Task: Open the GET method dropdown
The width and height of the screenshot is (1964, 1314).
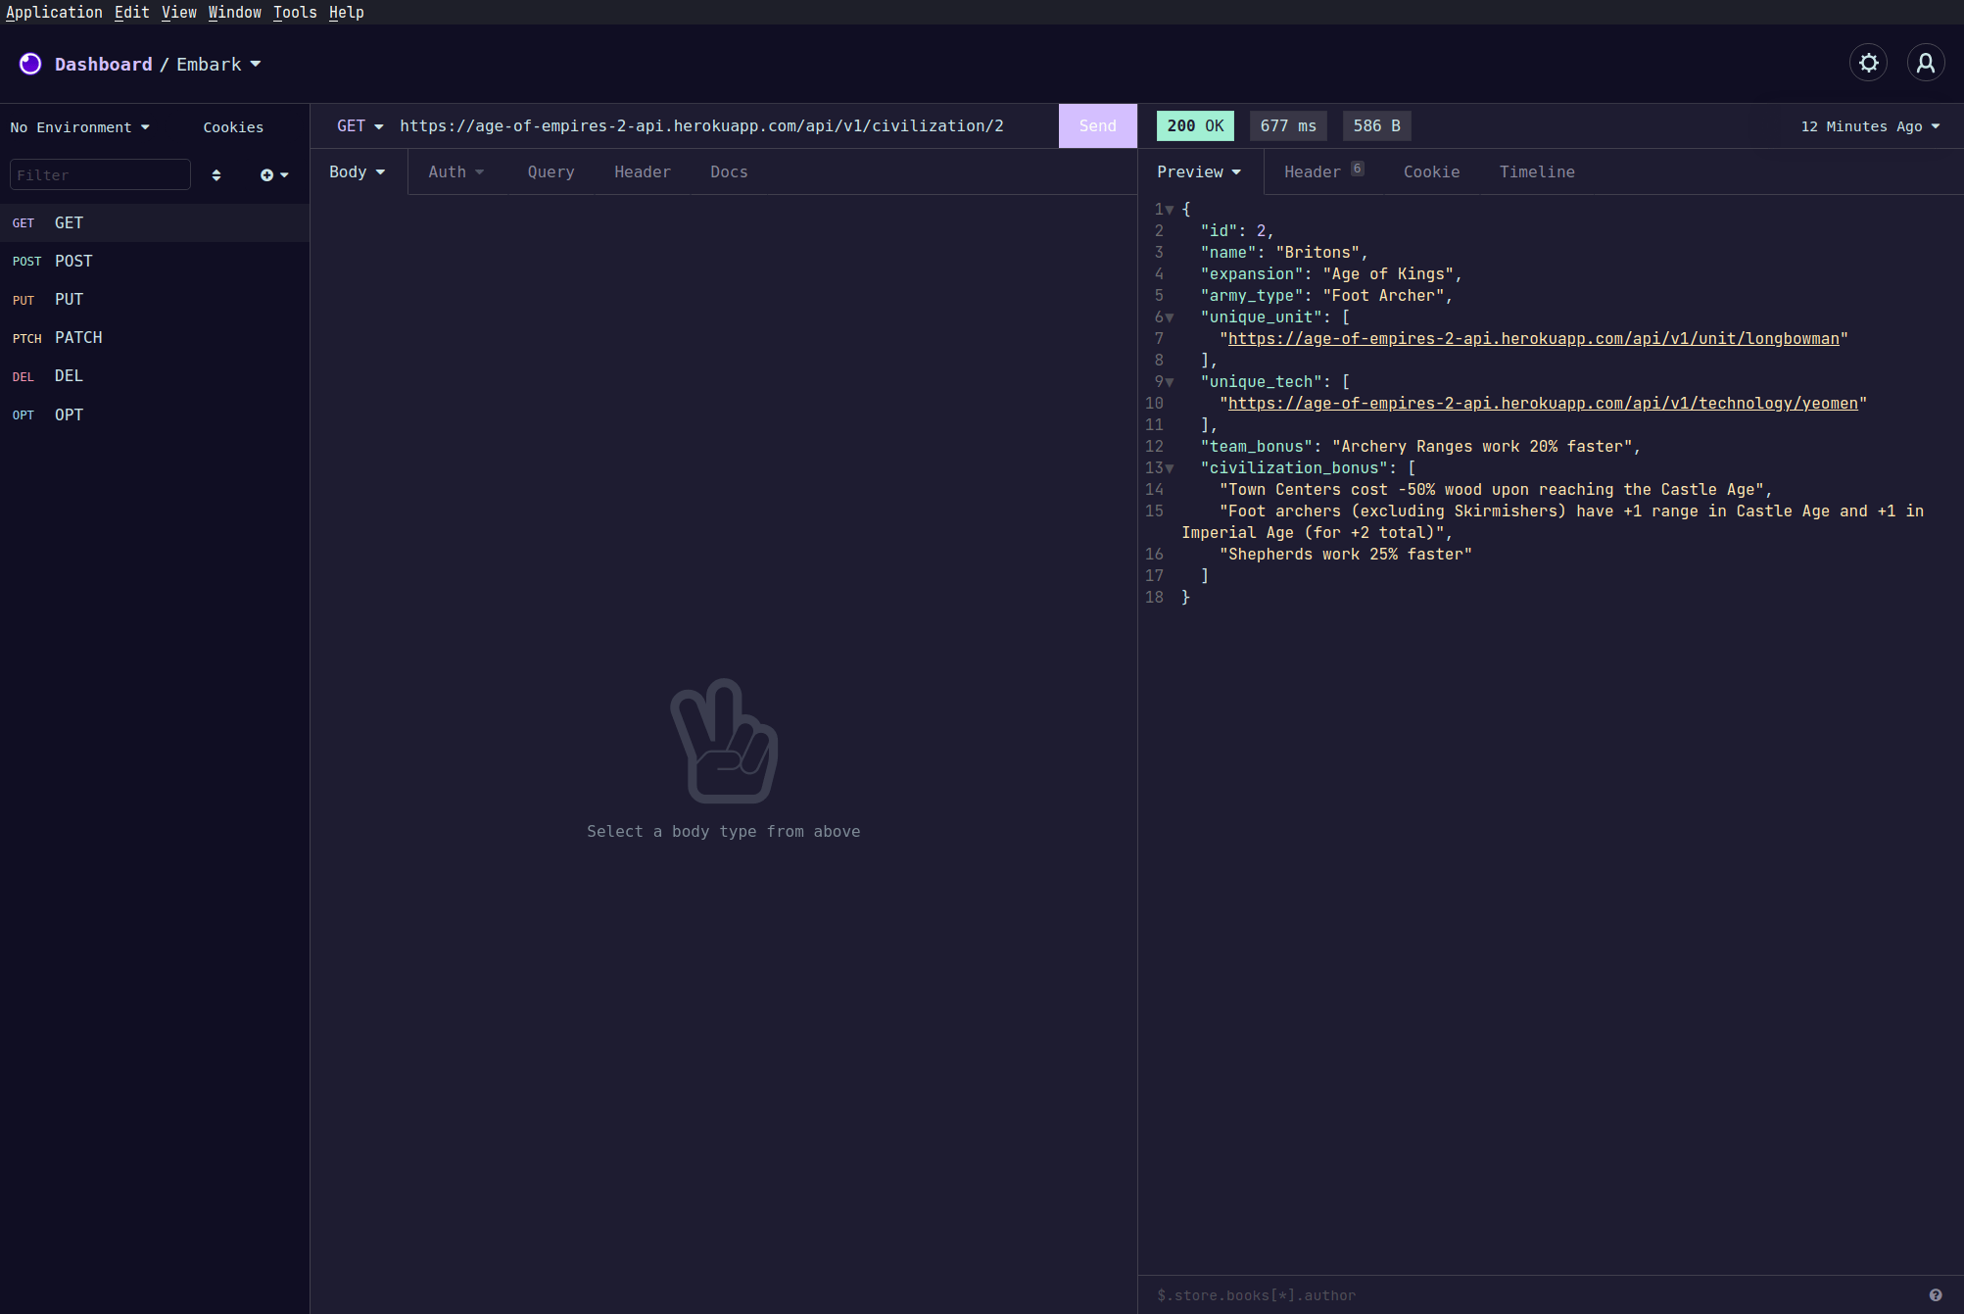Action: click(359, 126)
